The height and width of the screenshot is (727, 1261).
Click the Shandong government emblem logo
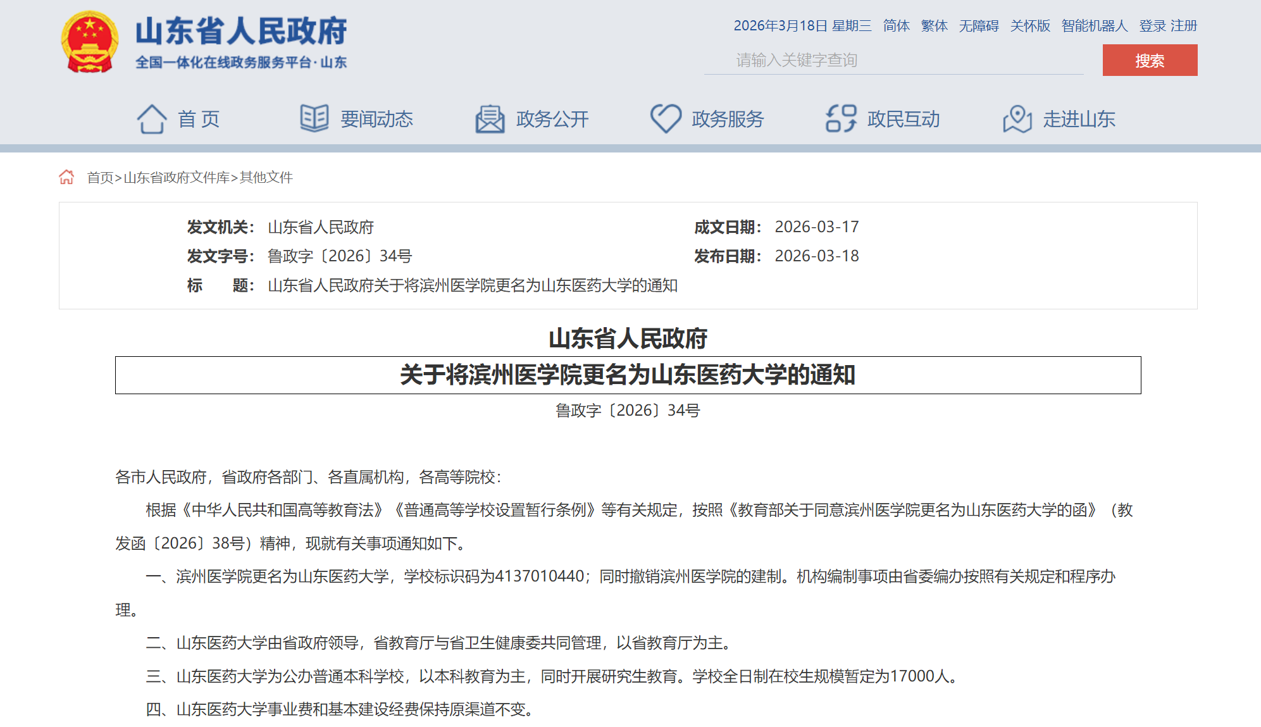(90, 42)
